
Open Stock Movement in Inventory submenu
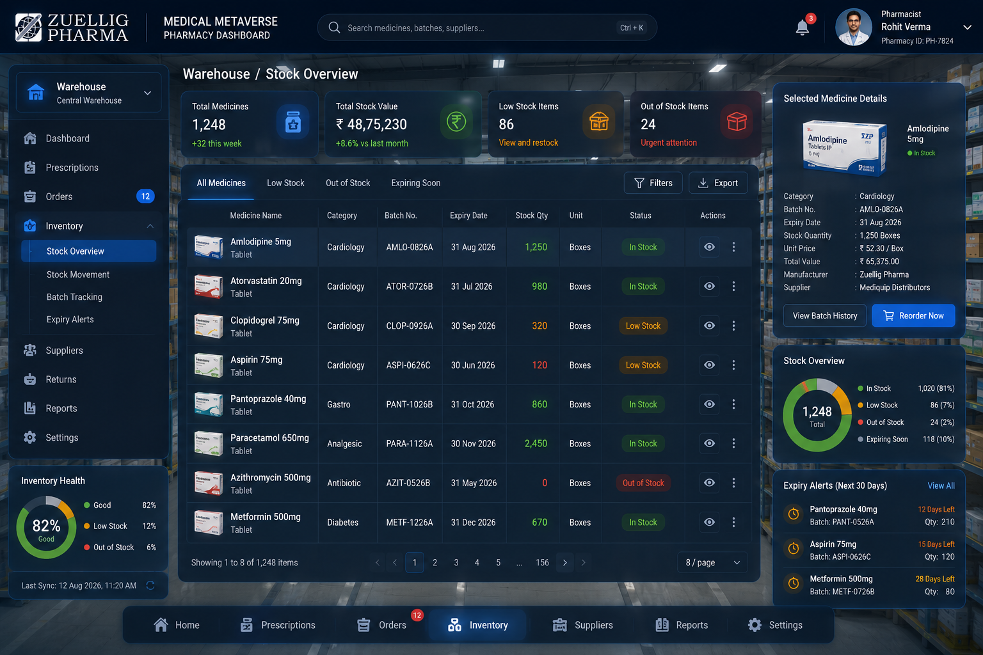78,274
